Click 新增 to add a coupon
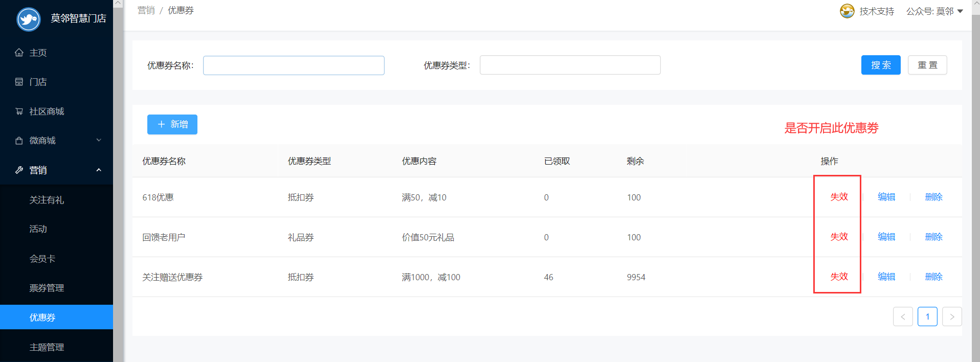Screen dimensions: 980x362 [x=172, y=124]
